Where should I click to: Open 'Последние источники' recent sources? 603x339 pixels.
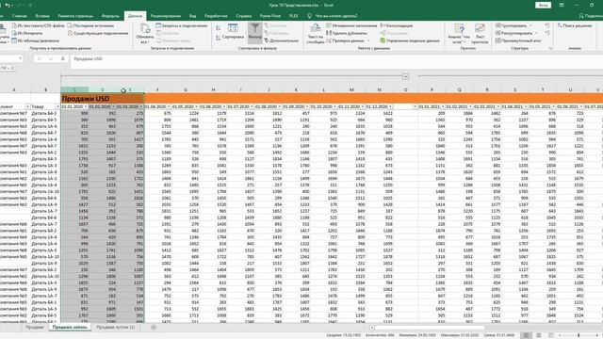[x=91, y=25]
